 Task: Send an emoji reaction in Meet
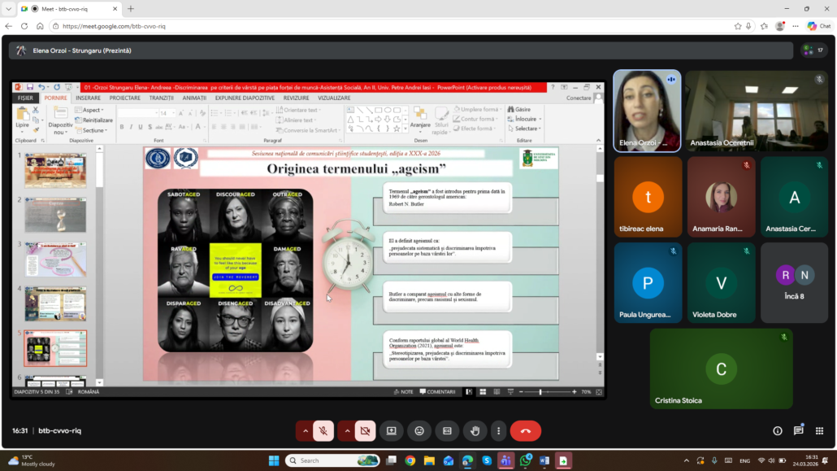pos(419,431)
